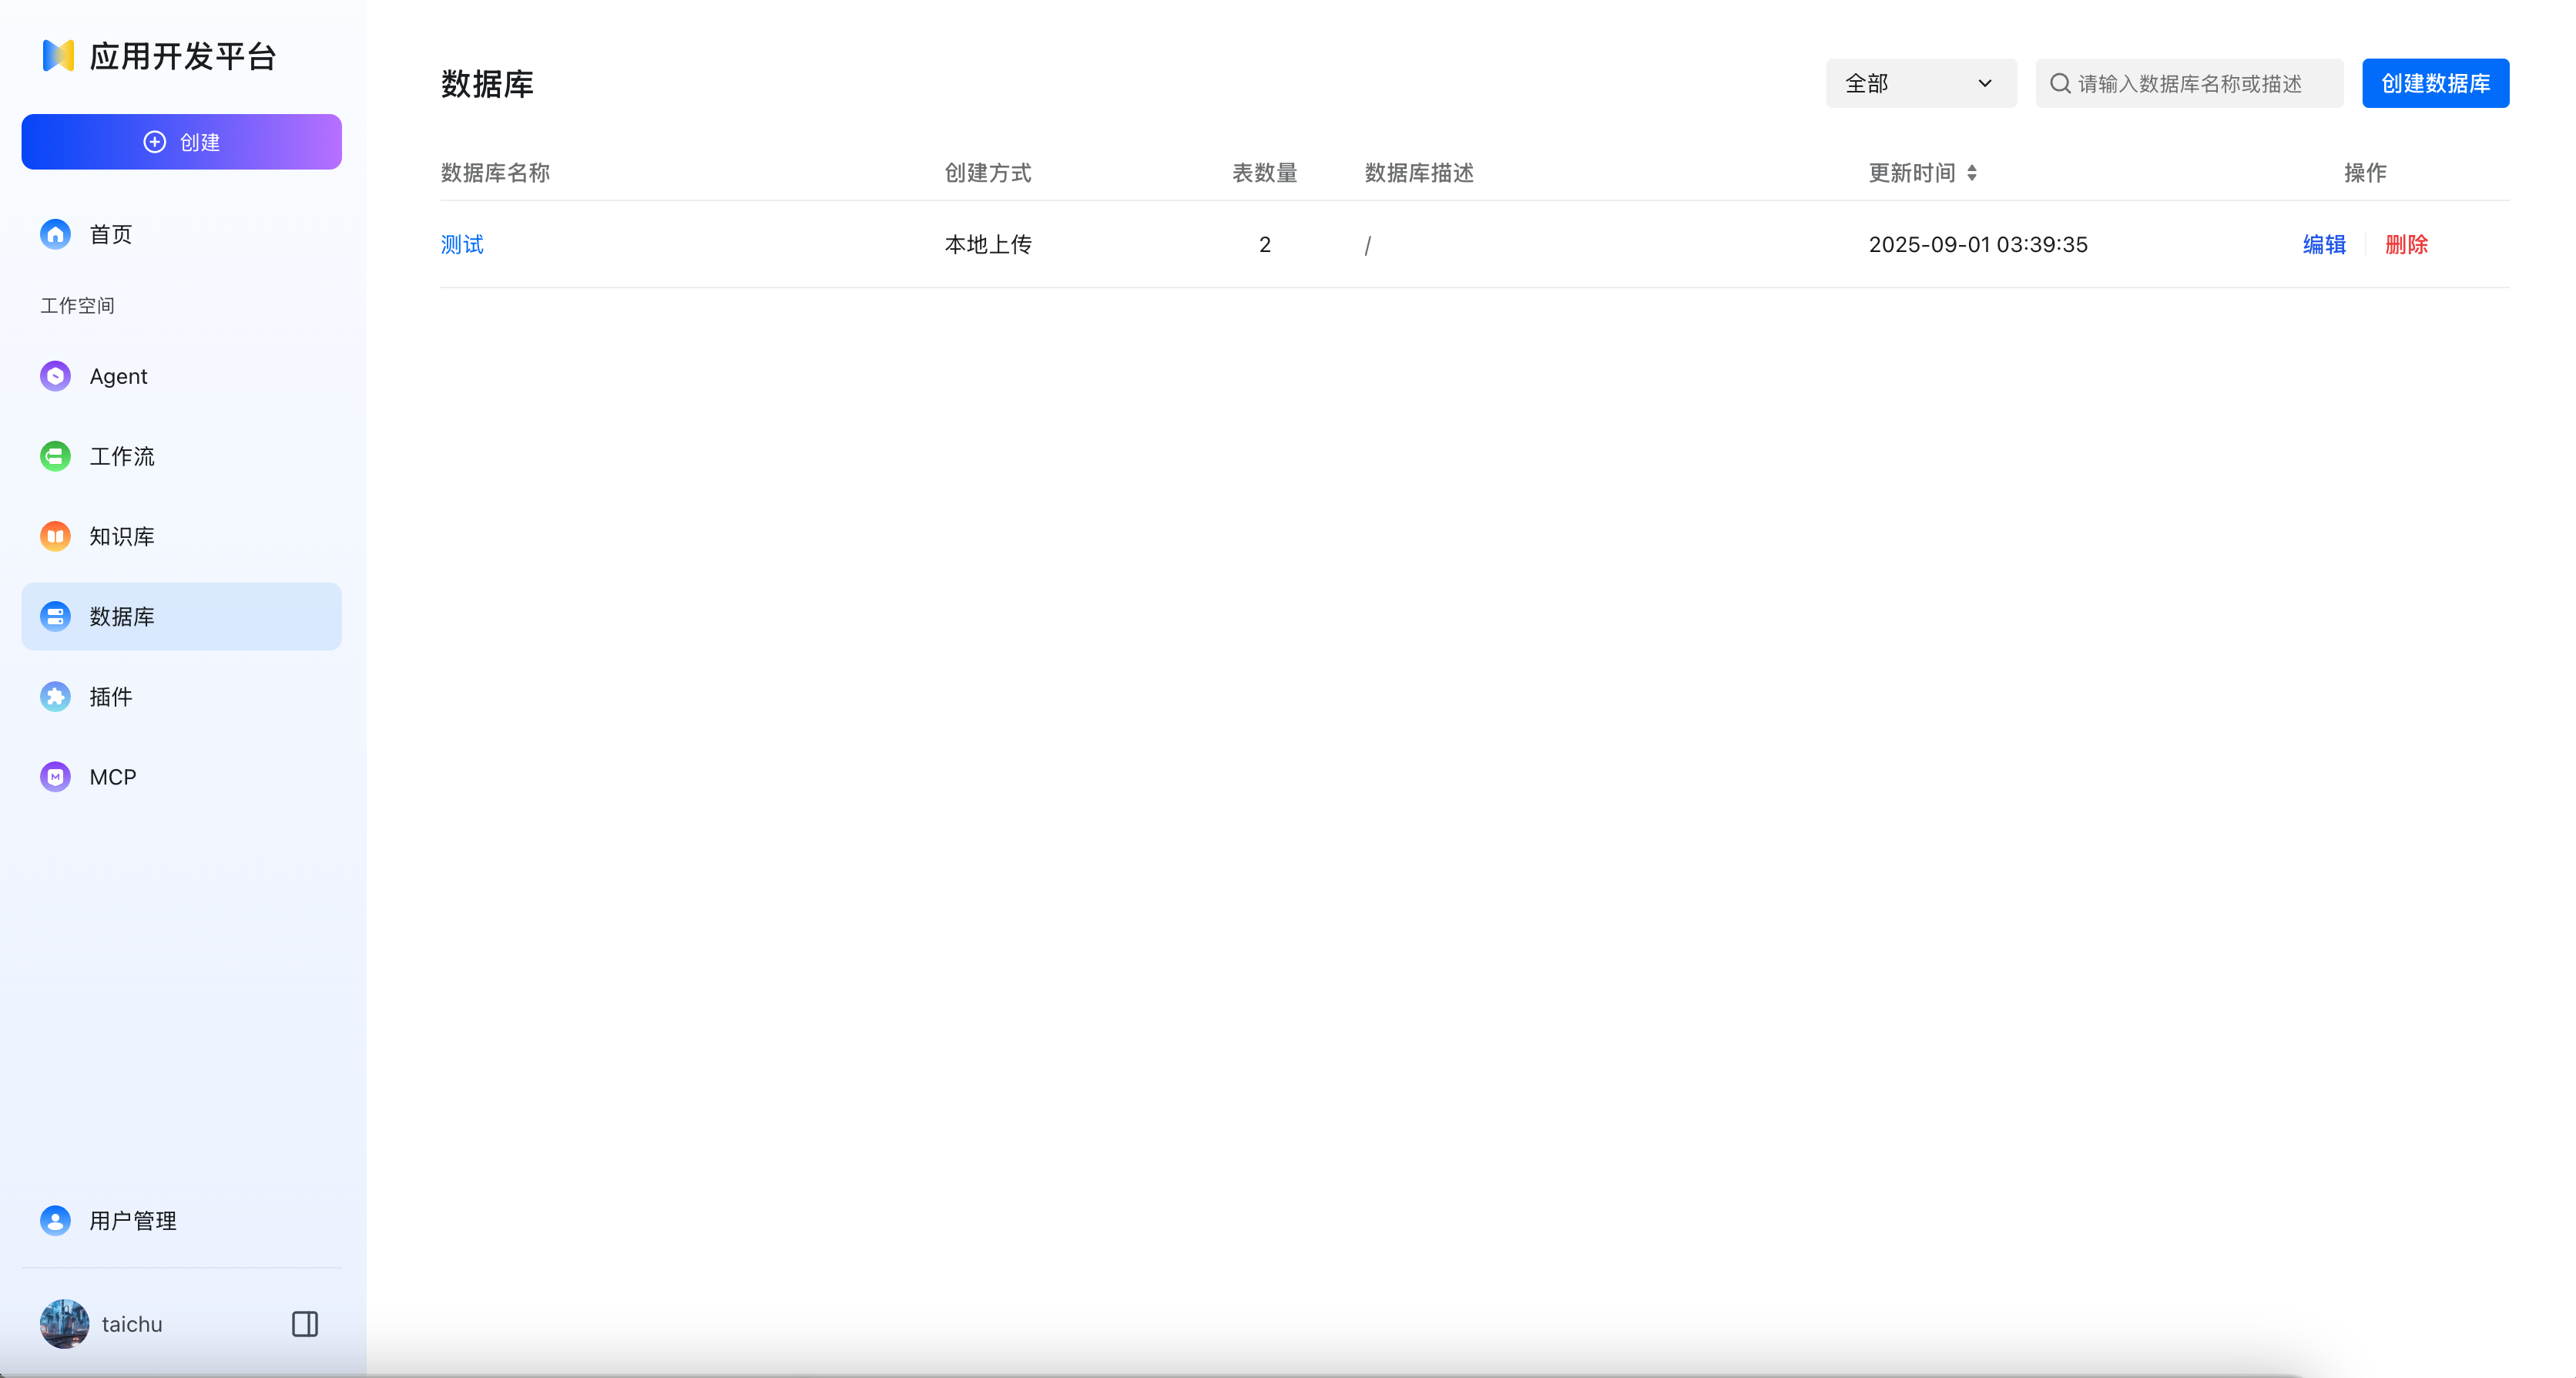Toggle sorting on the 更新时间 column
Screen dimensions: 2576x1378
1971,172
